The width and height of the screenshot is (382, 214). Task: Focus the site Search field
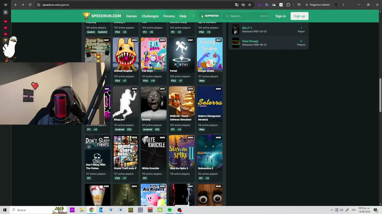click(247, 16)
